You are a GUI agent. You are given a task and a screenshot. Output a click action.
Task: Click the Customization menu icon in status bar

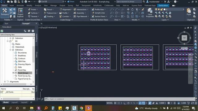tap(196, 103)
